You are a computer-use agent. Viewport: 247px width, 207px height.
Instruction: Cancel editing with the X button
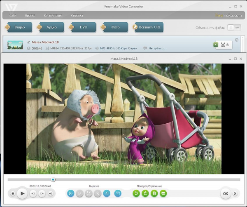point(235,193)
